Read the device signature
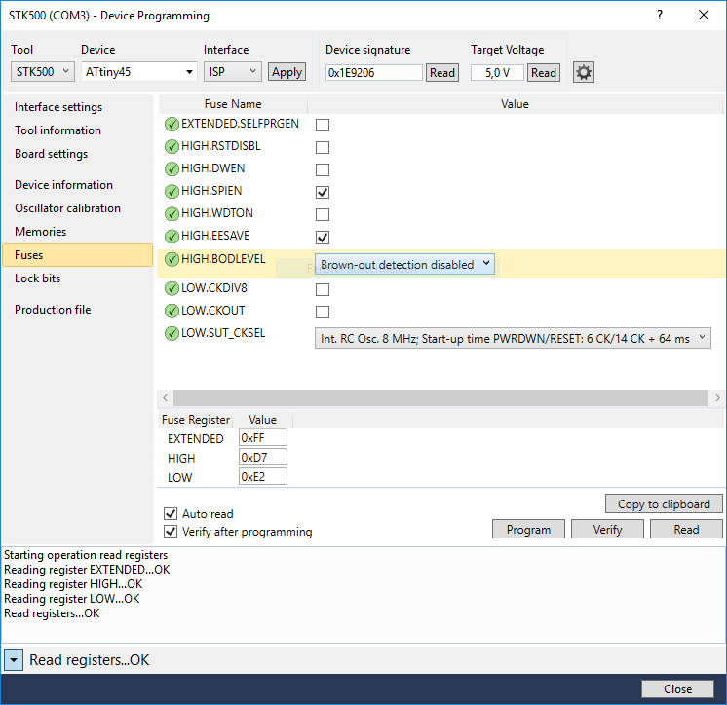Image resolution: width=727 pixels, height=705 pixels. pyautogui.click(x=442, y=73)
